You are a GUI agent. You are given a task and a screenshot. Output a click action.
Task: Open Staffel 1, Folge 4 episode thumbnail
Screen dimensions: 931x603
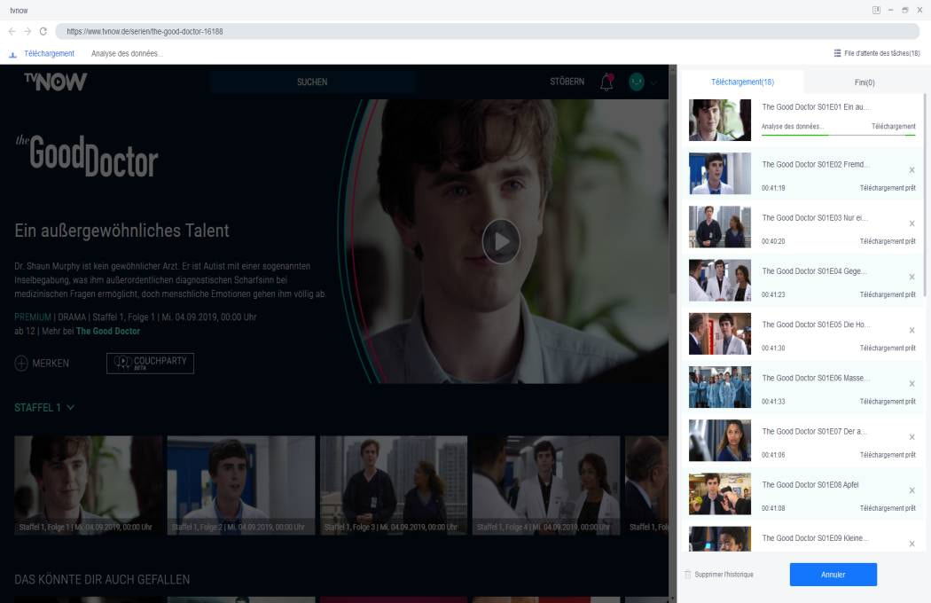tap(546, 485)
